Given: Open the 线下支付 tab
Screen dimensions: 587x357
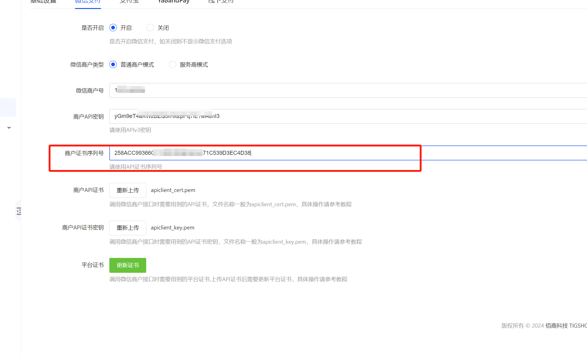Looking at the screenshot, I should pos(221,2).
